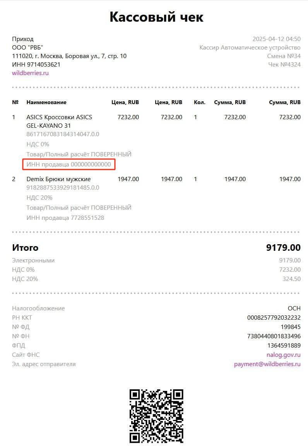The height and width of the screenshot is (447, 308).
Task: Click the receipt date 2025-04-12 04:50
Action: [276, 39]
